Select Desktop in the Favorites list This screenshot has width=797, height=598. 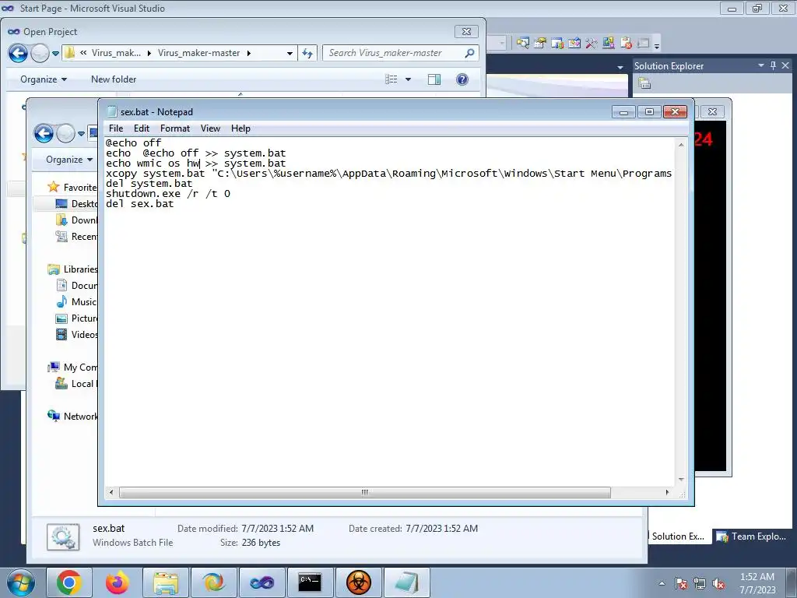(76, 204)
